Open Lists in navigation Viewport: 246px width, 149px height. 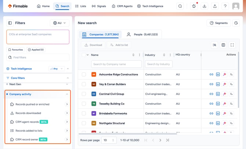[81, 6]
